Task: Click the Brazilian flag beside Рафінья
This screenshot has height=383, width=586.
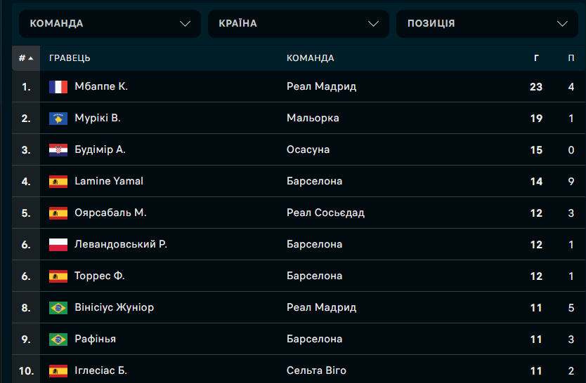Action: pyautogui.click(x=58, y=340)
